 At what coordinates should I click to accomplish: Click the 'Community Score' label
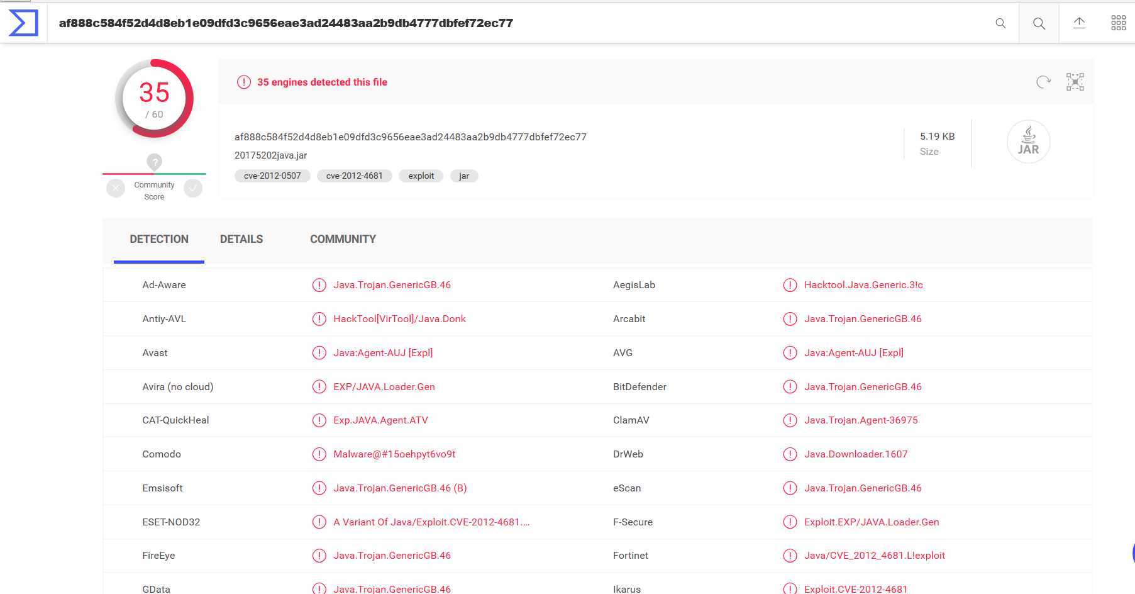154,191
